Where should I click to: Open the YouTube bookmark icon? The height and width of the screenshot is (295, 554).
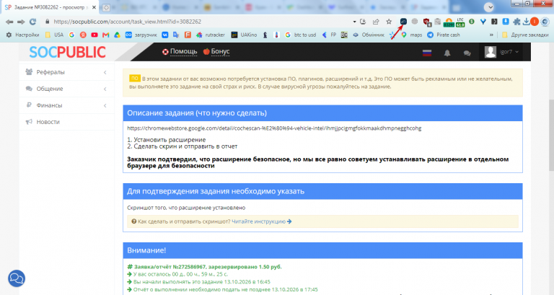pos(94,35)
